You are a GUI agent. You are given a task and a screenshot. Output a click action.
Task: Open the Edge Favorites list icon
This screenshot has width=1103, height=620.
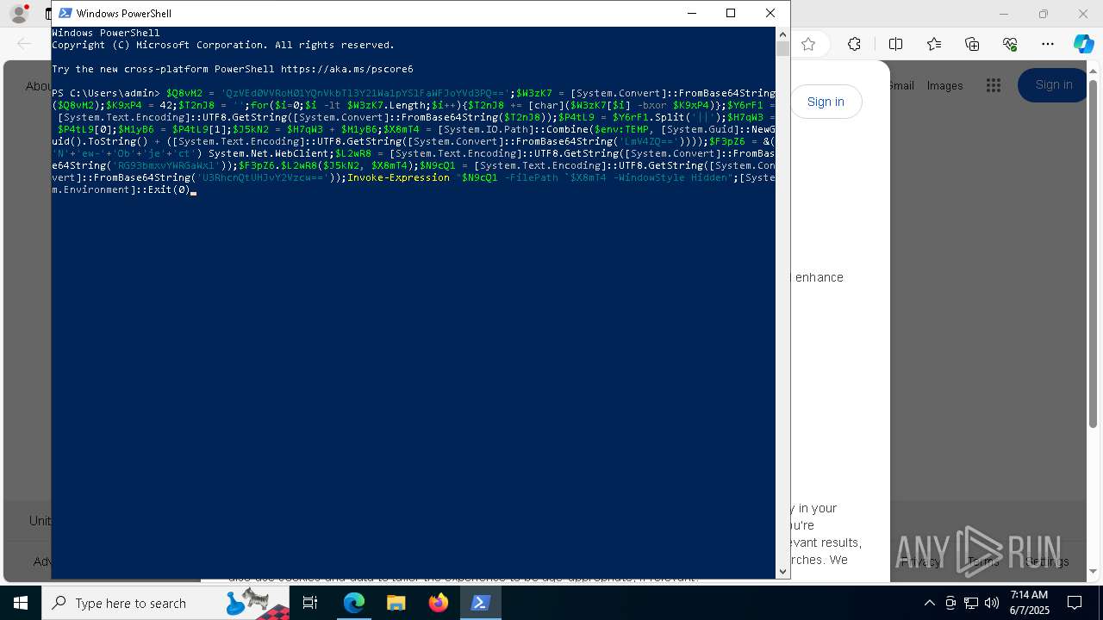click(934, 44)
